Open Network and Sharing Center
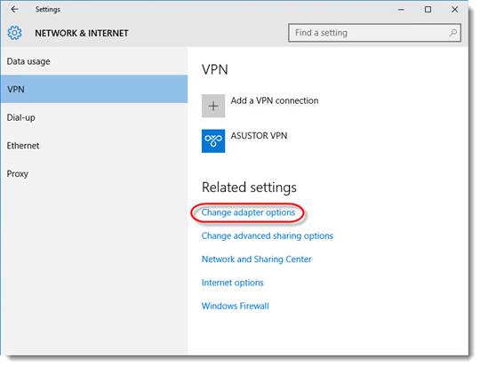This screenshot has width=480, height=367. pyautogui.click(x=257, y=259)
